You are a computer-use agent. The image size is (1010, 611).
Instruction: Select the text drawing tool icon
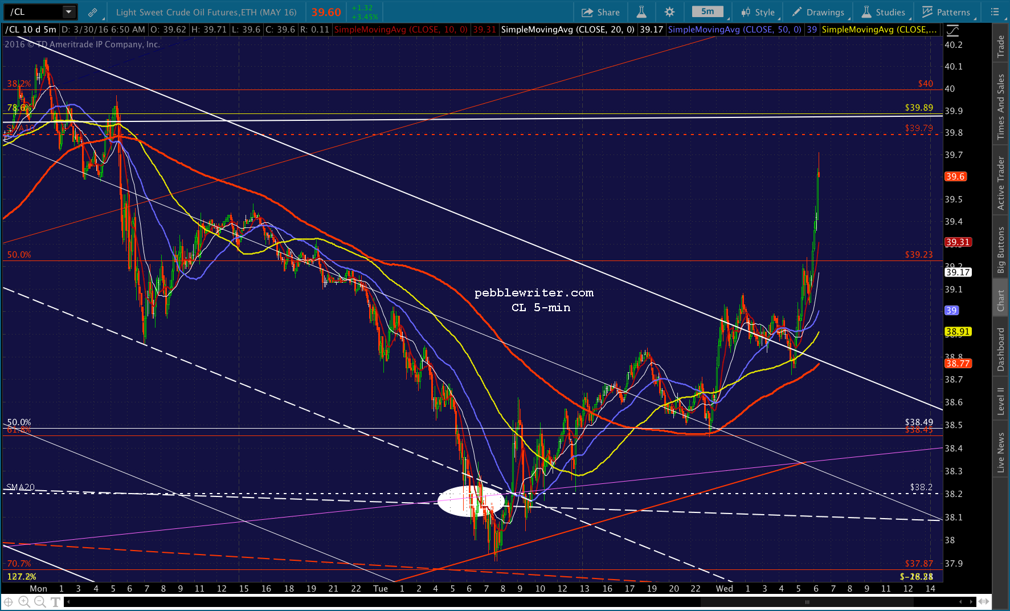click(55, 602)
